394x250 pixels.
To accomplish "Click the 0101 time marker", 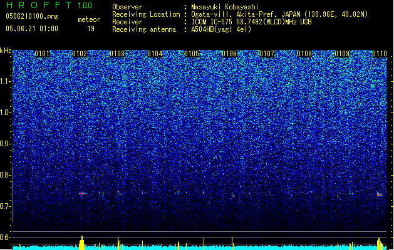I will point(42,54).
